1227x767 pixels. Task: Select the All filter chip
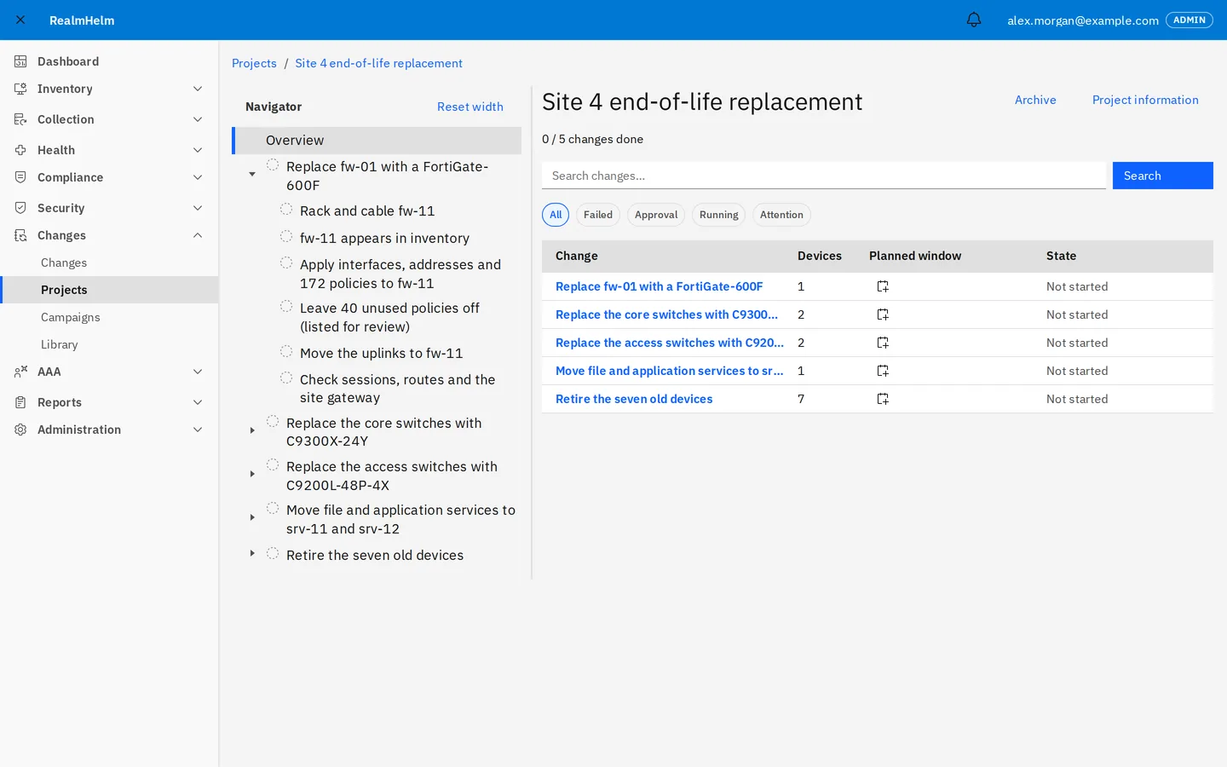[x=556, y=215]
